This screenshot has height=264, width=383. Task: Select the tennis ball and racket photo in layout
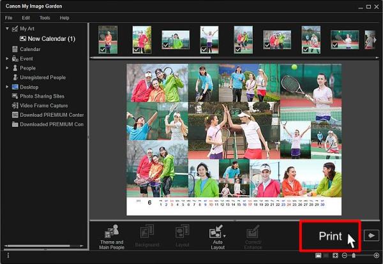[311, 92]
